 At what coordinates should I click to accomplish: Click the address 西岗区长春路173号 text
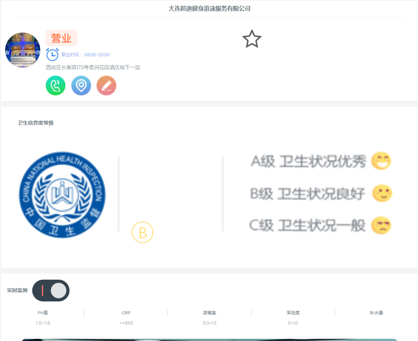[x=93, y=67]
